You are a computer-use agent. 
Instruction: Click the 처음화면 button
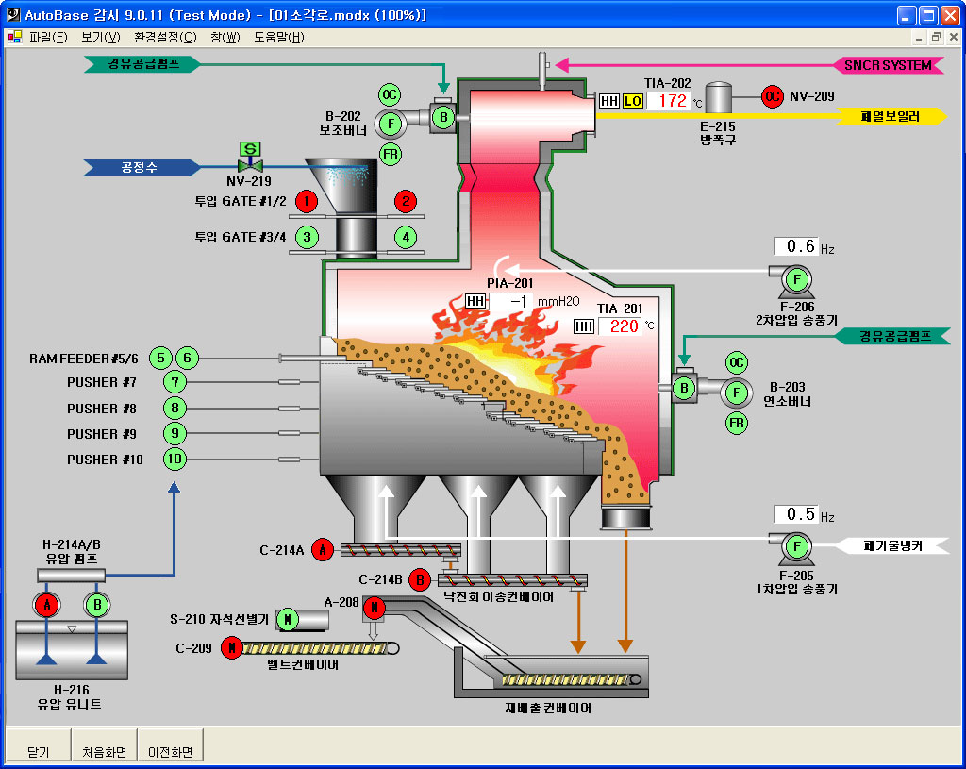(104, 752)
